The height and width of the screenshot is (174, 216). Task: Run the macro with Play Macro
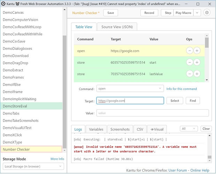coord(183,13)
